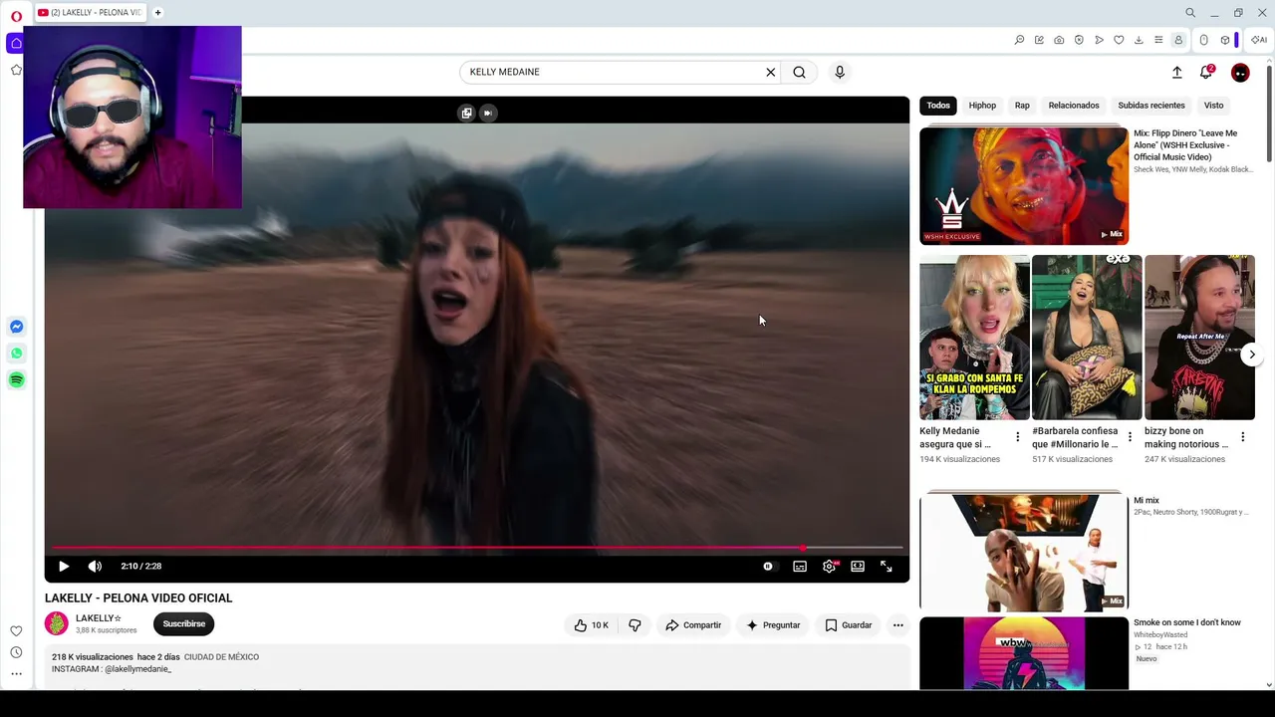Open the ad blocker shield icon
The width and height of the screenshot is (1275, 717).
[1079, 40]
